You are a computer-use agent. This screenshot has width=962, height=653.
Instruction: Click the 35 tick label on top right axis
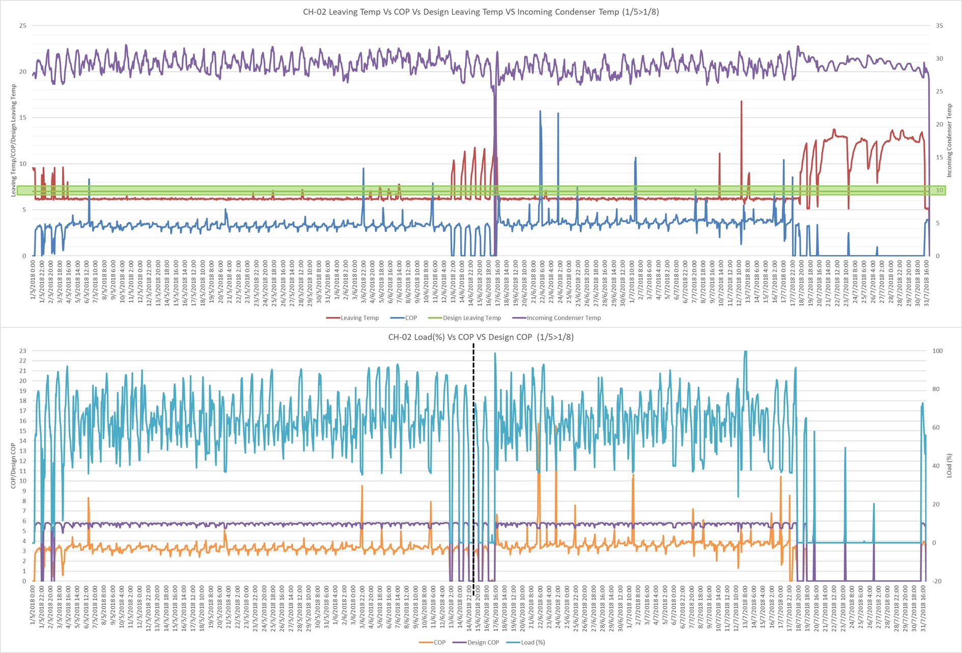click(x=939, y=25)
